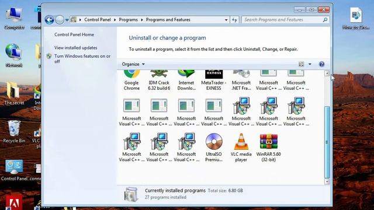Click the Uninstall or change a program heading
This screenshot has width=374, height=210.
click(167, 38)
